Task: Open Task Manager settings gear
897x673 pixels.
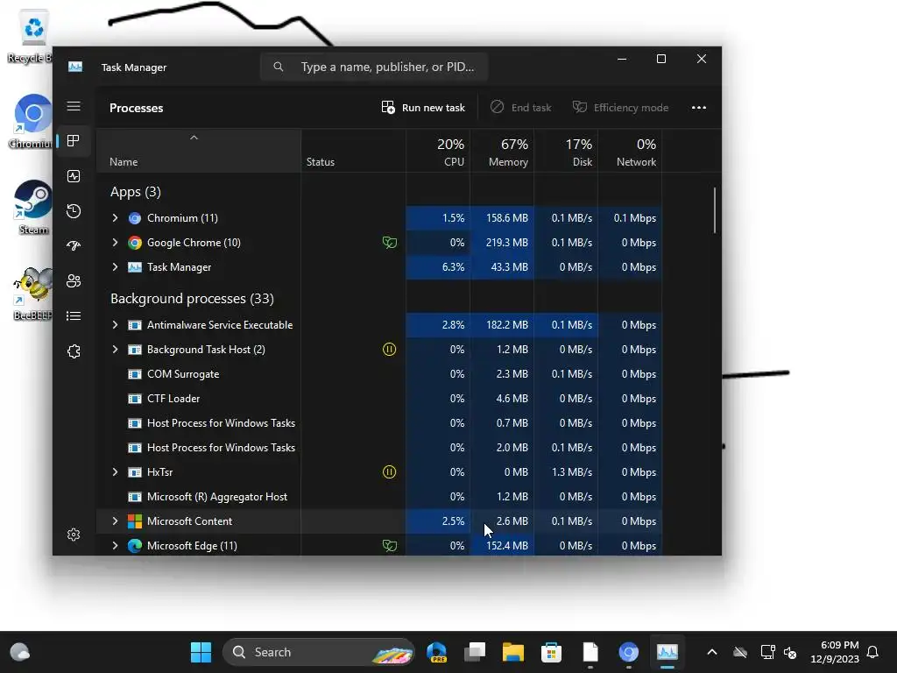Action: click(74, 535)
